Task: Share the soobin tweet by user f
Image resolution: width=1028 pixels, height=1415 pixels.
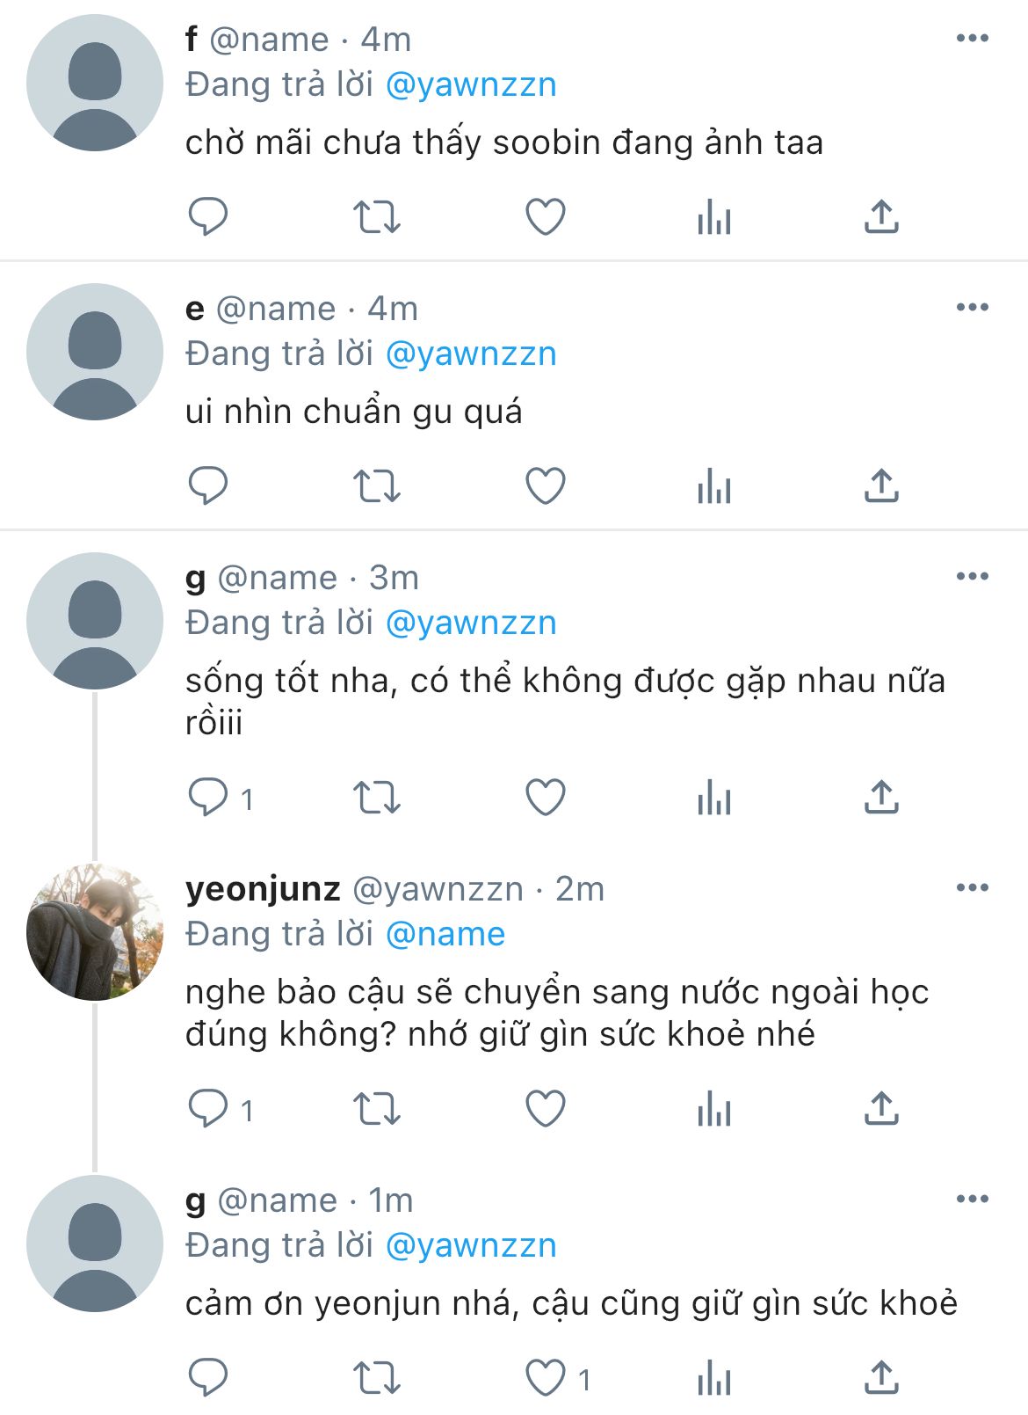Action: click(881, 216)
